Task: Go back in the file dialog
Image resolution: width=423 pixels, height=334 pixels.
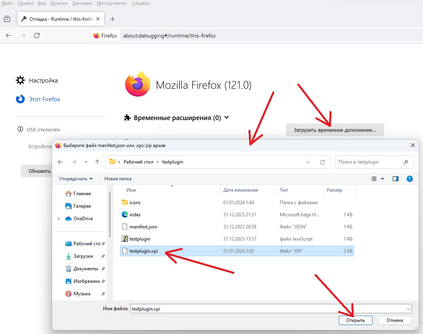Action: (60, 162)
